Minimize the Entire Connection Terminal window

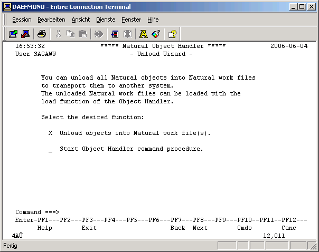tap(293, 7)
